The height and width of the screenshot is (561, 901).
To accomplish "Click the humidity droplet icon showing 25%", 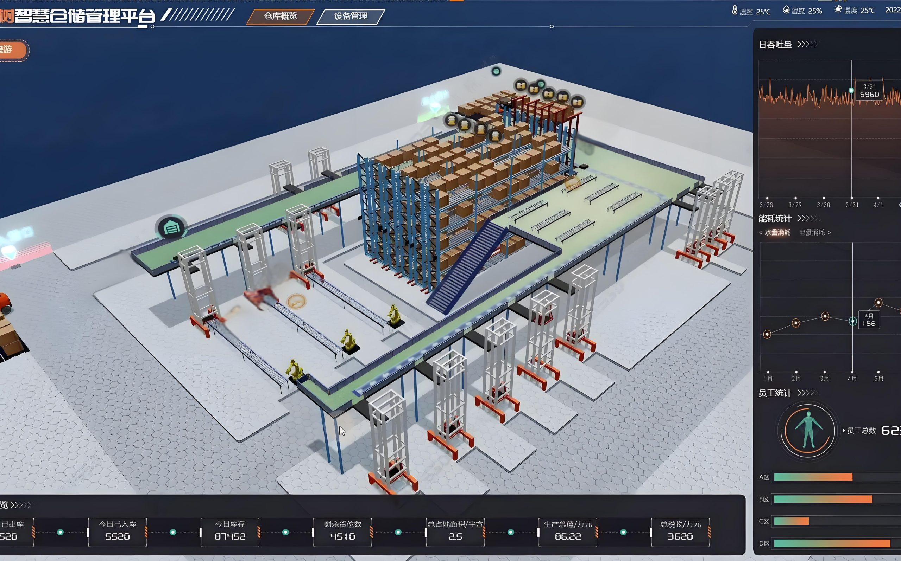I will [786, 10].
